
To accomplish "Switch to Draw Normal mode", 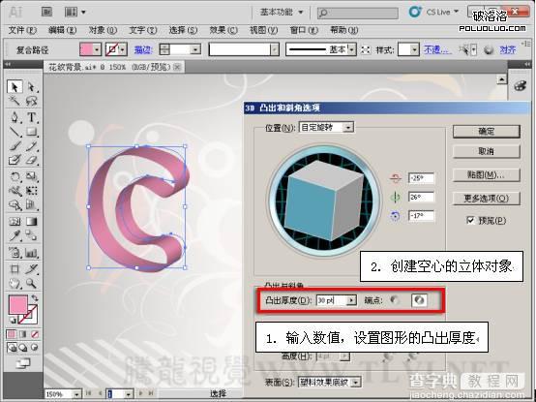I will 12,348.
